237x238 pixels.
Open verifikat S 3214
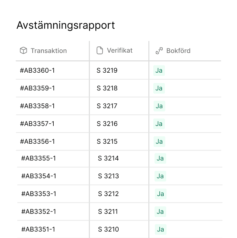[x=108, y=158]
